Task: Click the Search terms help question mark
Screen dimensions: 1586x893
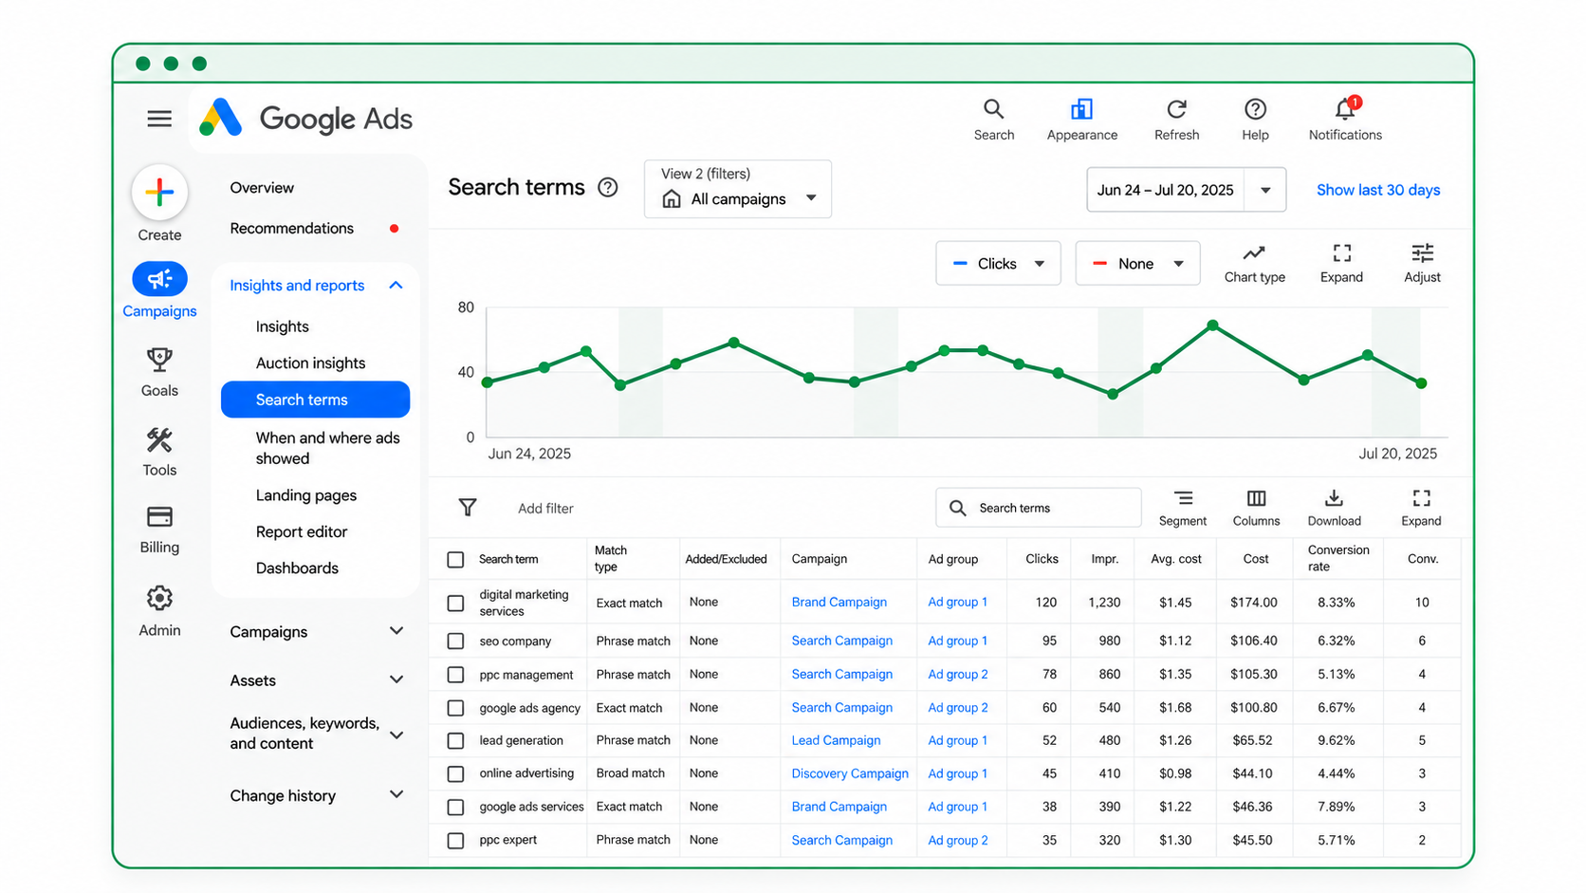Action: 608,187
